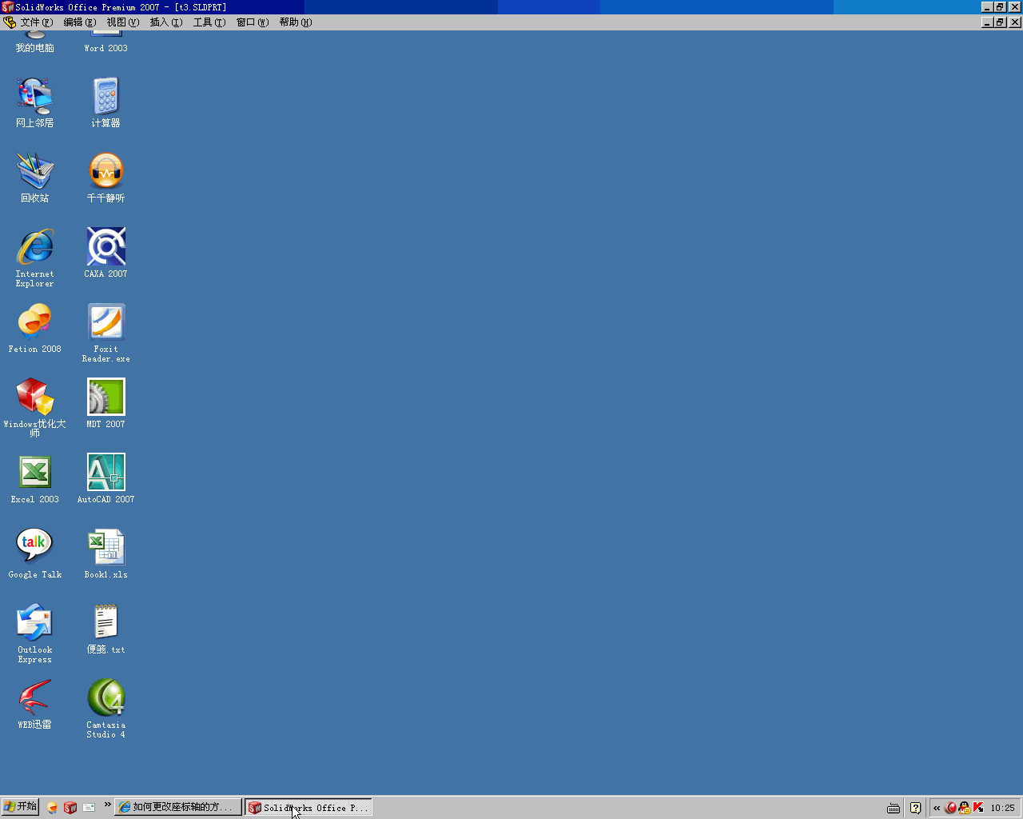Expand hidden system tray icons

(x=937, y=808)
